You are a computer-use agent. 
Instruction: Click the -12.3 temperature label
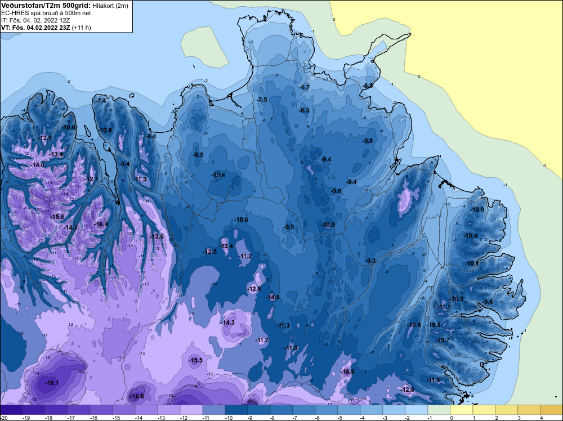pyautogui.click(x=46, y=138)
